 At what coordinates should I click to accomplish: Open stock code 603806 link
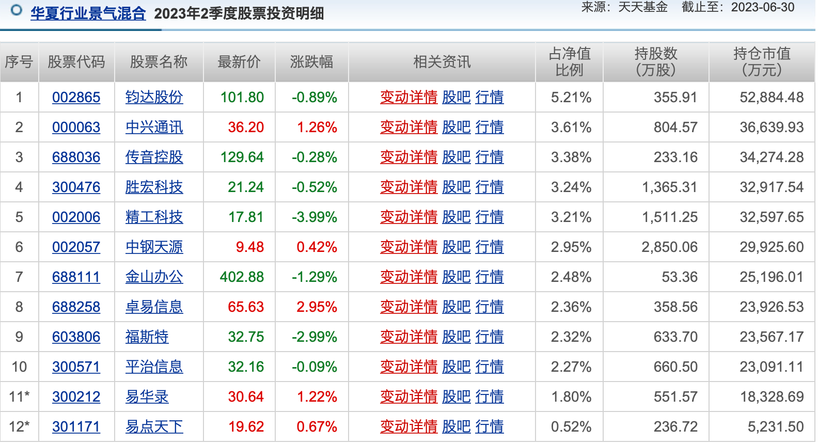76,337
